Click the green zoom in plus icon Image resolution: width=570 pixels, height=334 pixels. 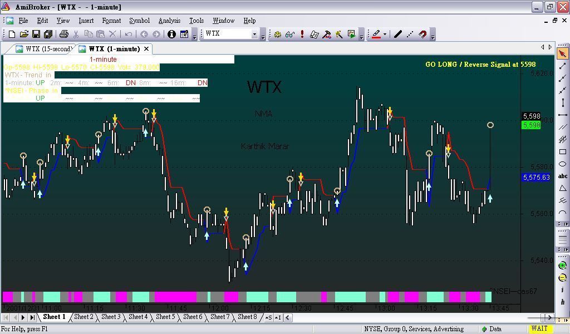click(562, 266)
